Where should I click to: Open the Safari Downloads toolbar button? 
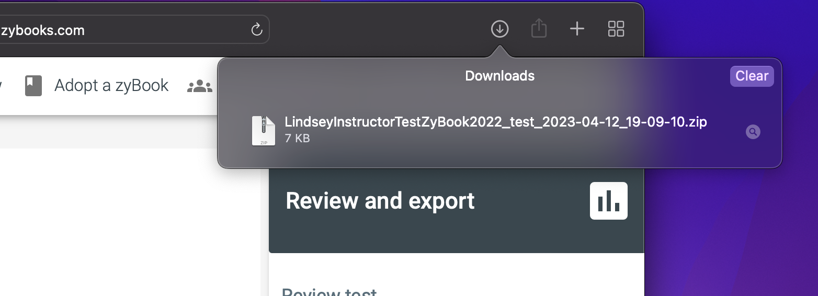pyautogui.click(x=500, y=29)
